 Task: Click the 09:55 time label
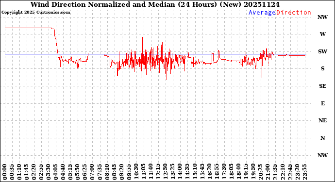pyautogui.click(x=129, y=172)
